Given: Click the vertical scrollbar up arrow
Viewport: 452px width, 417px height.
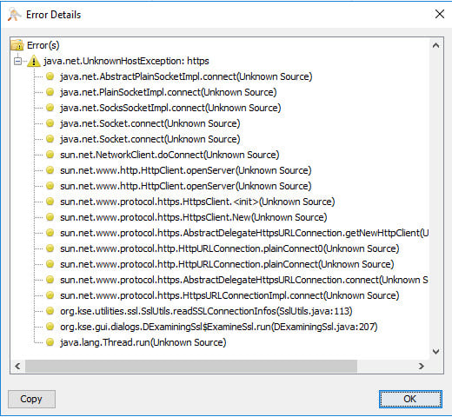Looking at the screenshot, I should [x=435, y=45].
